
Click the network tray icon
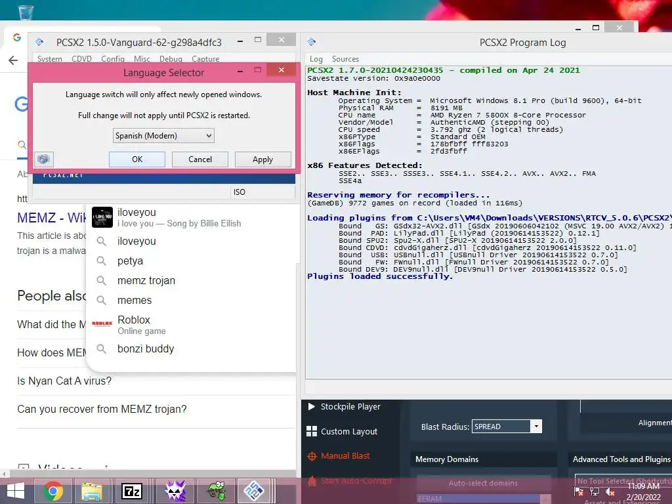tap(595, 492)
